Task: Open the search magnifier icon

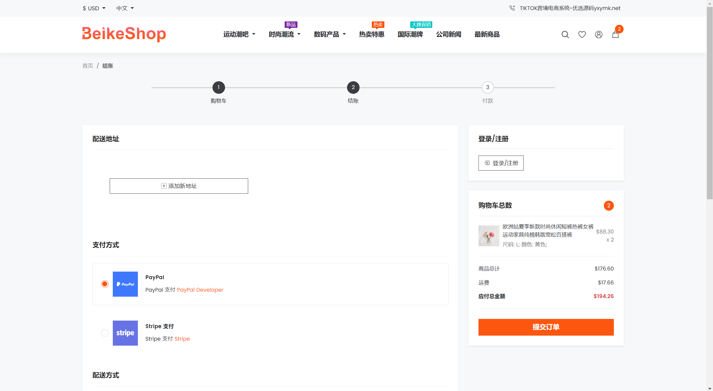Action: click(565, 35)
